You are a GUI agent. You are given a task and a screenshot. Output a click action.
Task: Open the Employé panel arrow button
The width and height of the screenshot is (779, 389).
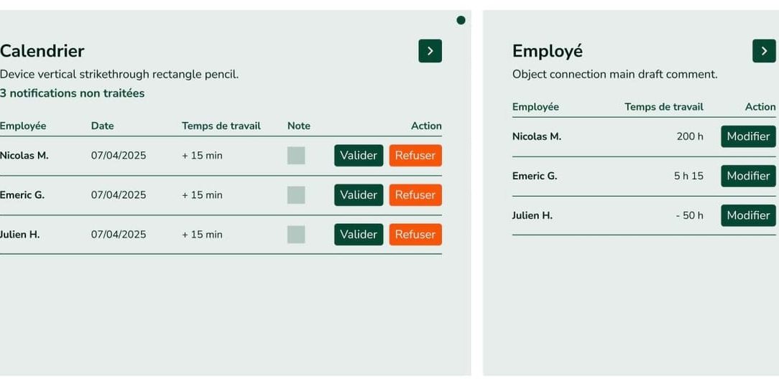[764, 51]
